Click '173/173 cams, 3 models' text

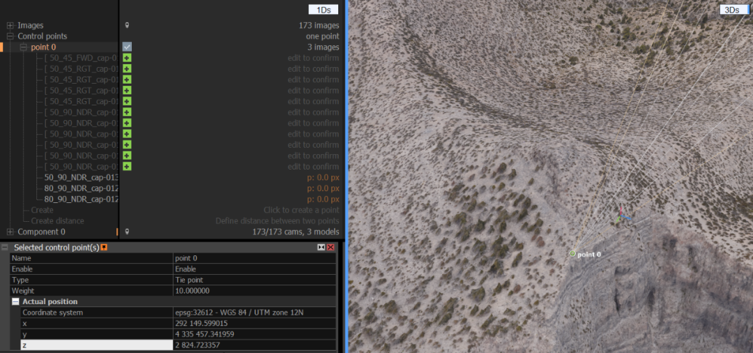point(296,232)
